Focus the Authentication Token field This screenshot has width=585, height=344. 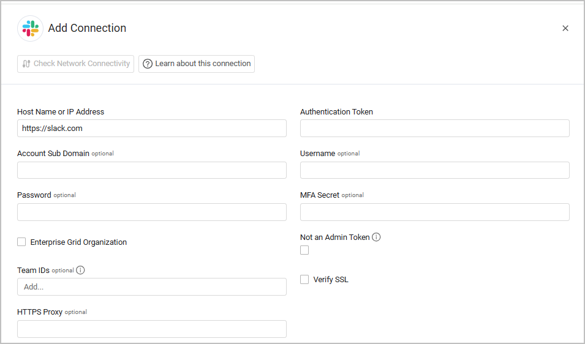435,129
